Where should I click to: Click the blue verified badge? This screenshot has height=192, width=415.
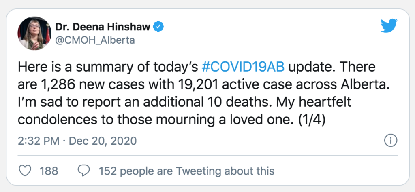click(x=159, y=27)
